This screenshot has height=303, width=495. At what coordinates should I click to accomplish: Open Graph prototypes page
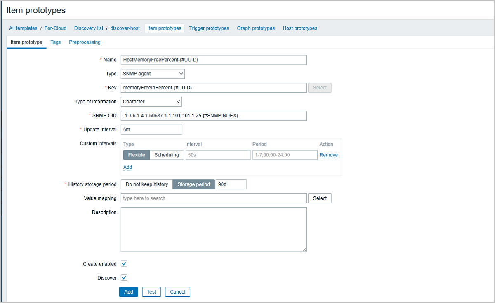pyautogui.click(x=256, y=28)
